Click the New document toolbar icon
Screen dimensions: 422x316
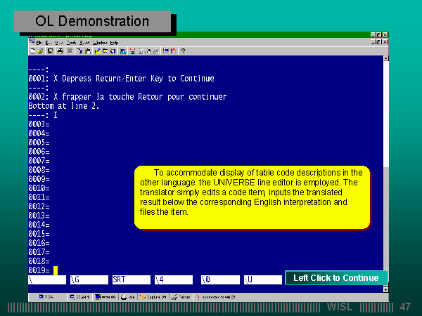[32, 51]
